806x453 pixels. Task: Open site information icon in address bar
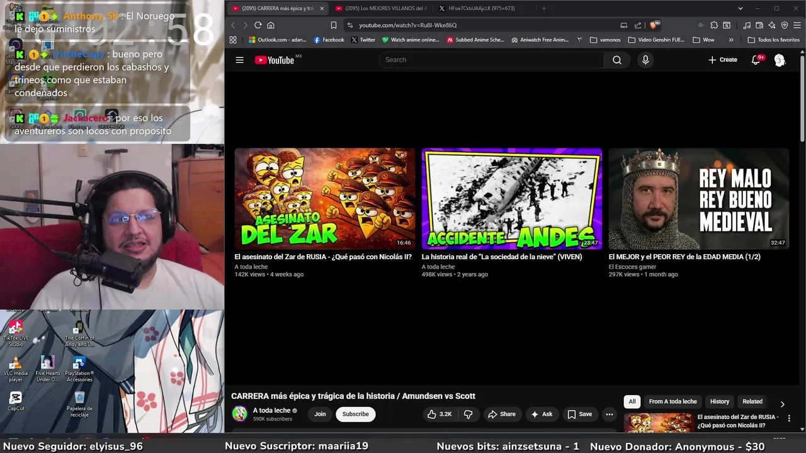[x=350, y=25]
